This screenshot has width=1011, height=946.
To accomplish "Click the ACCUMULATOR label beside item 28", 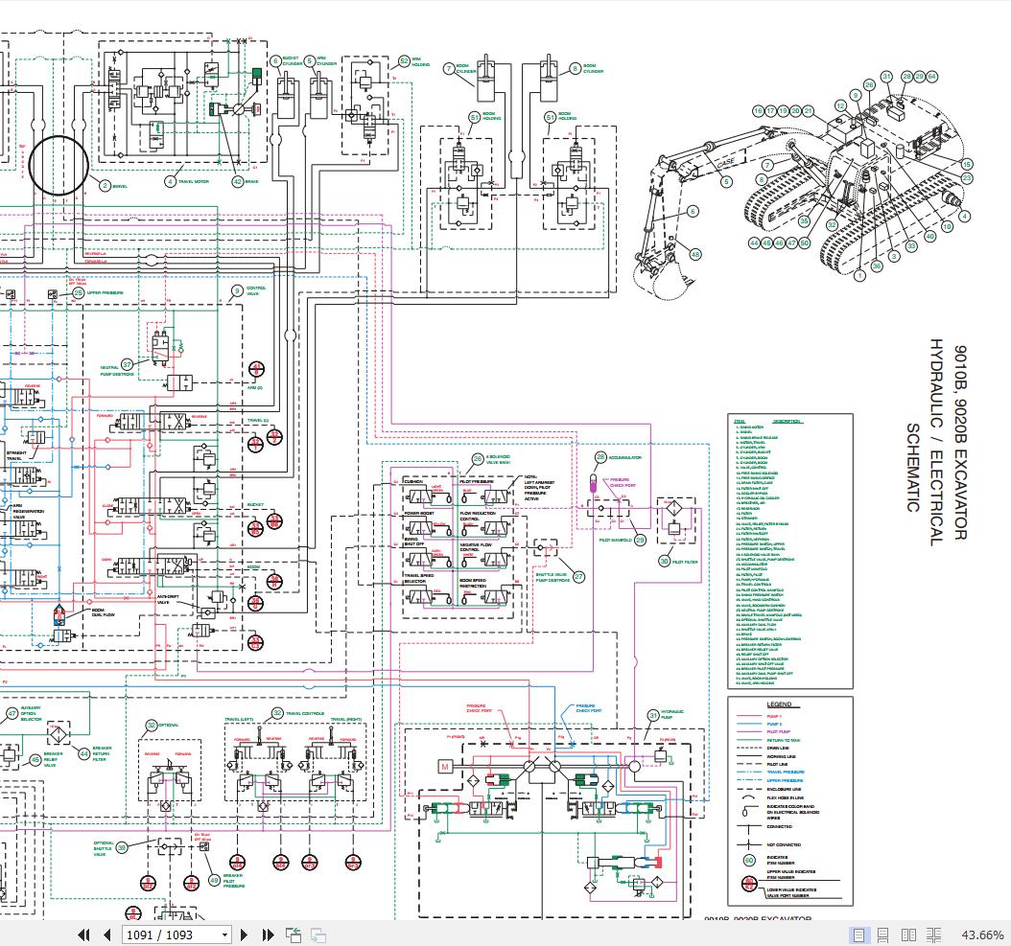I will click(624, 457).
